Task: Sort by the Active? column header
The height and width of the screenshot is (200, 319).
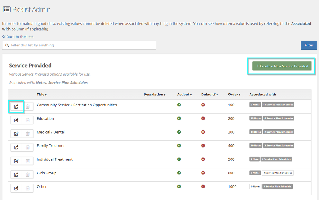Action: pyautogui.click(x=184, y=95)
